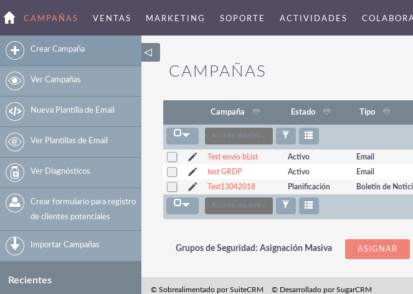This screenshot has width=413, height=294.
Task: Open the Ver Diagnósticos bottle icon
Action: [x=15, y=173]
